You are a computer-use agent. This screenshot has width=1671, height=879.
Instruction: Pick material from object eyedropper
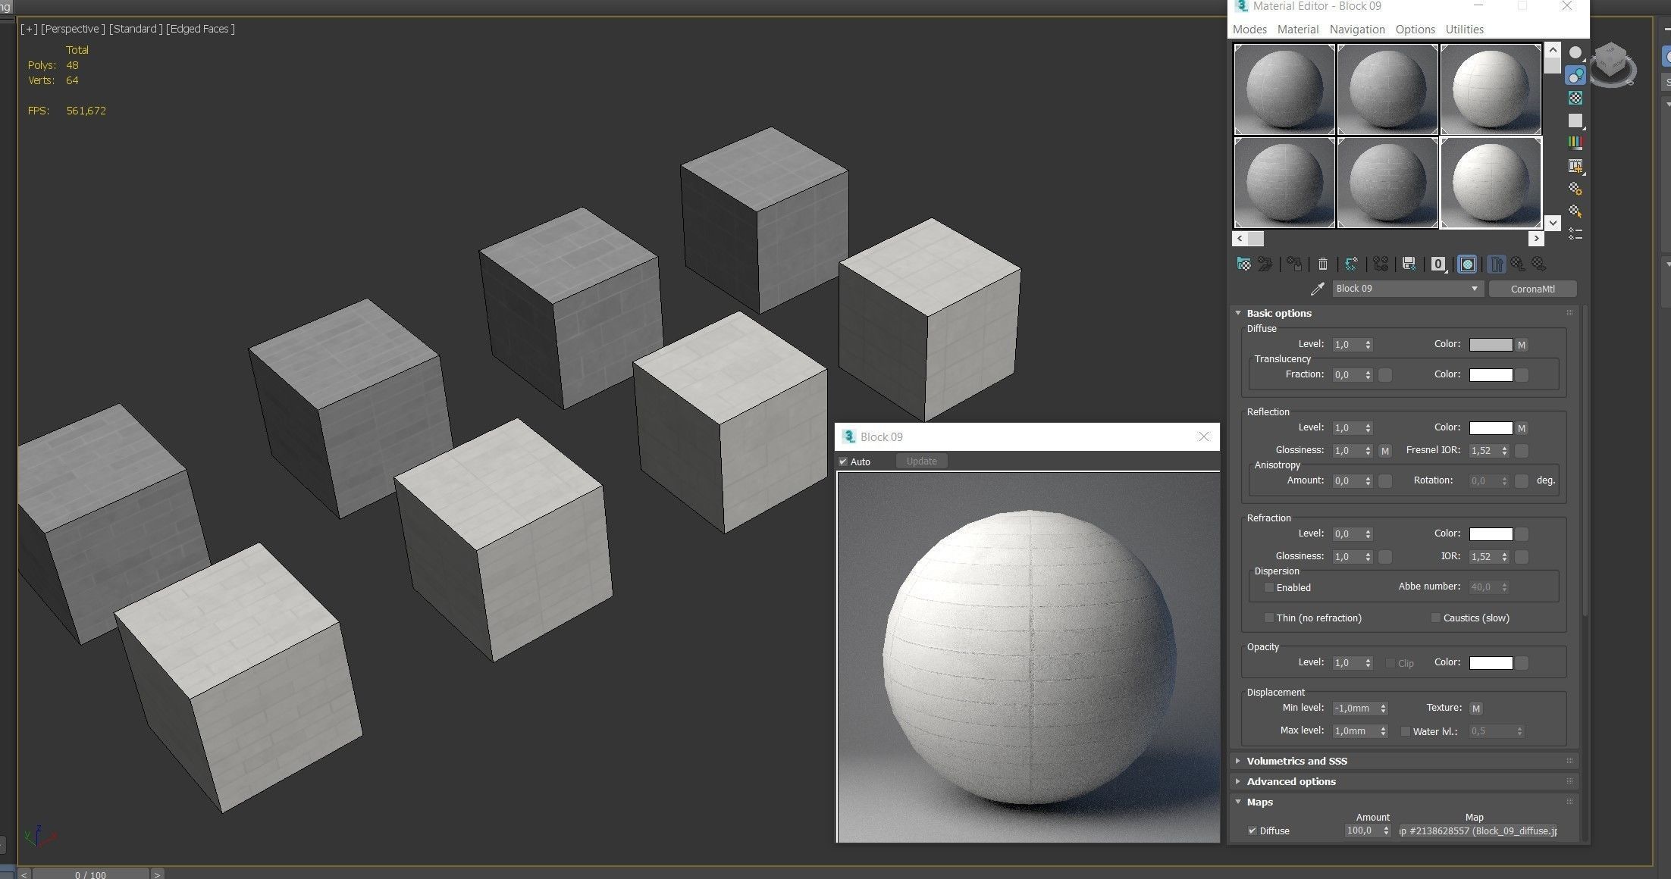(1318, 289)
